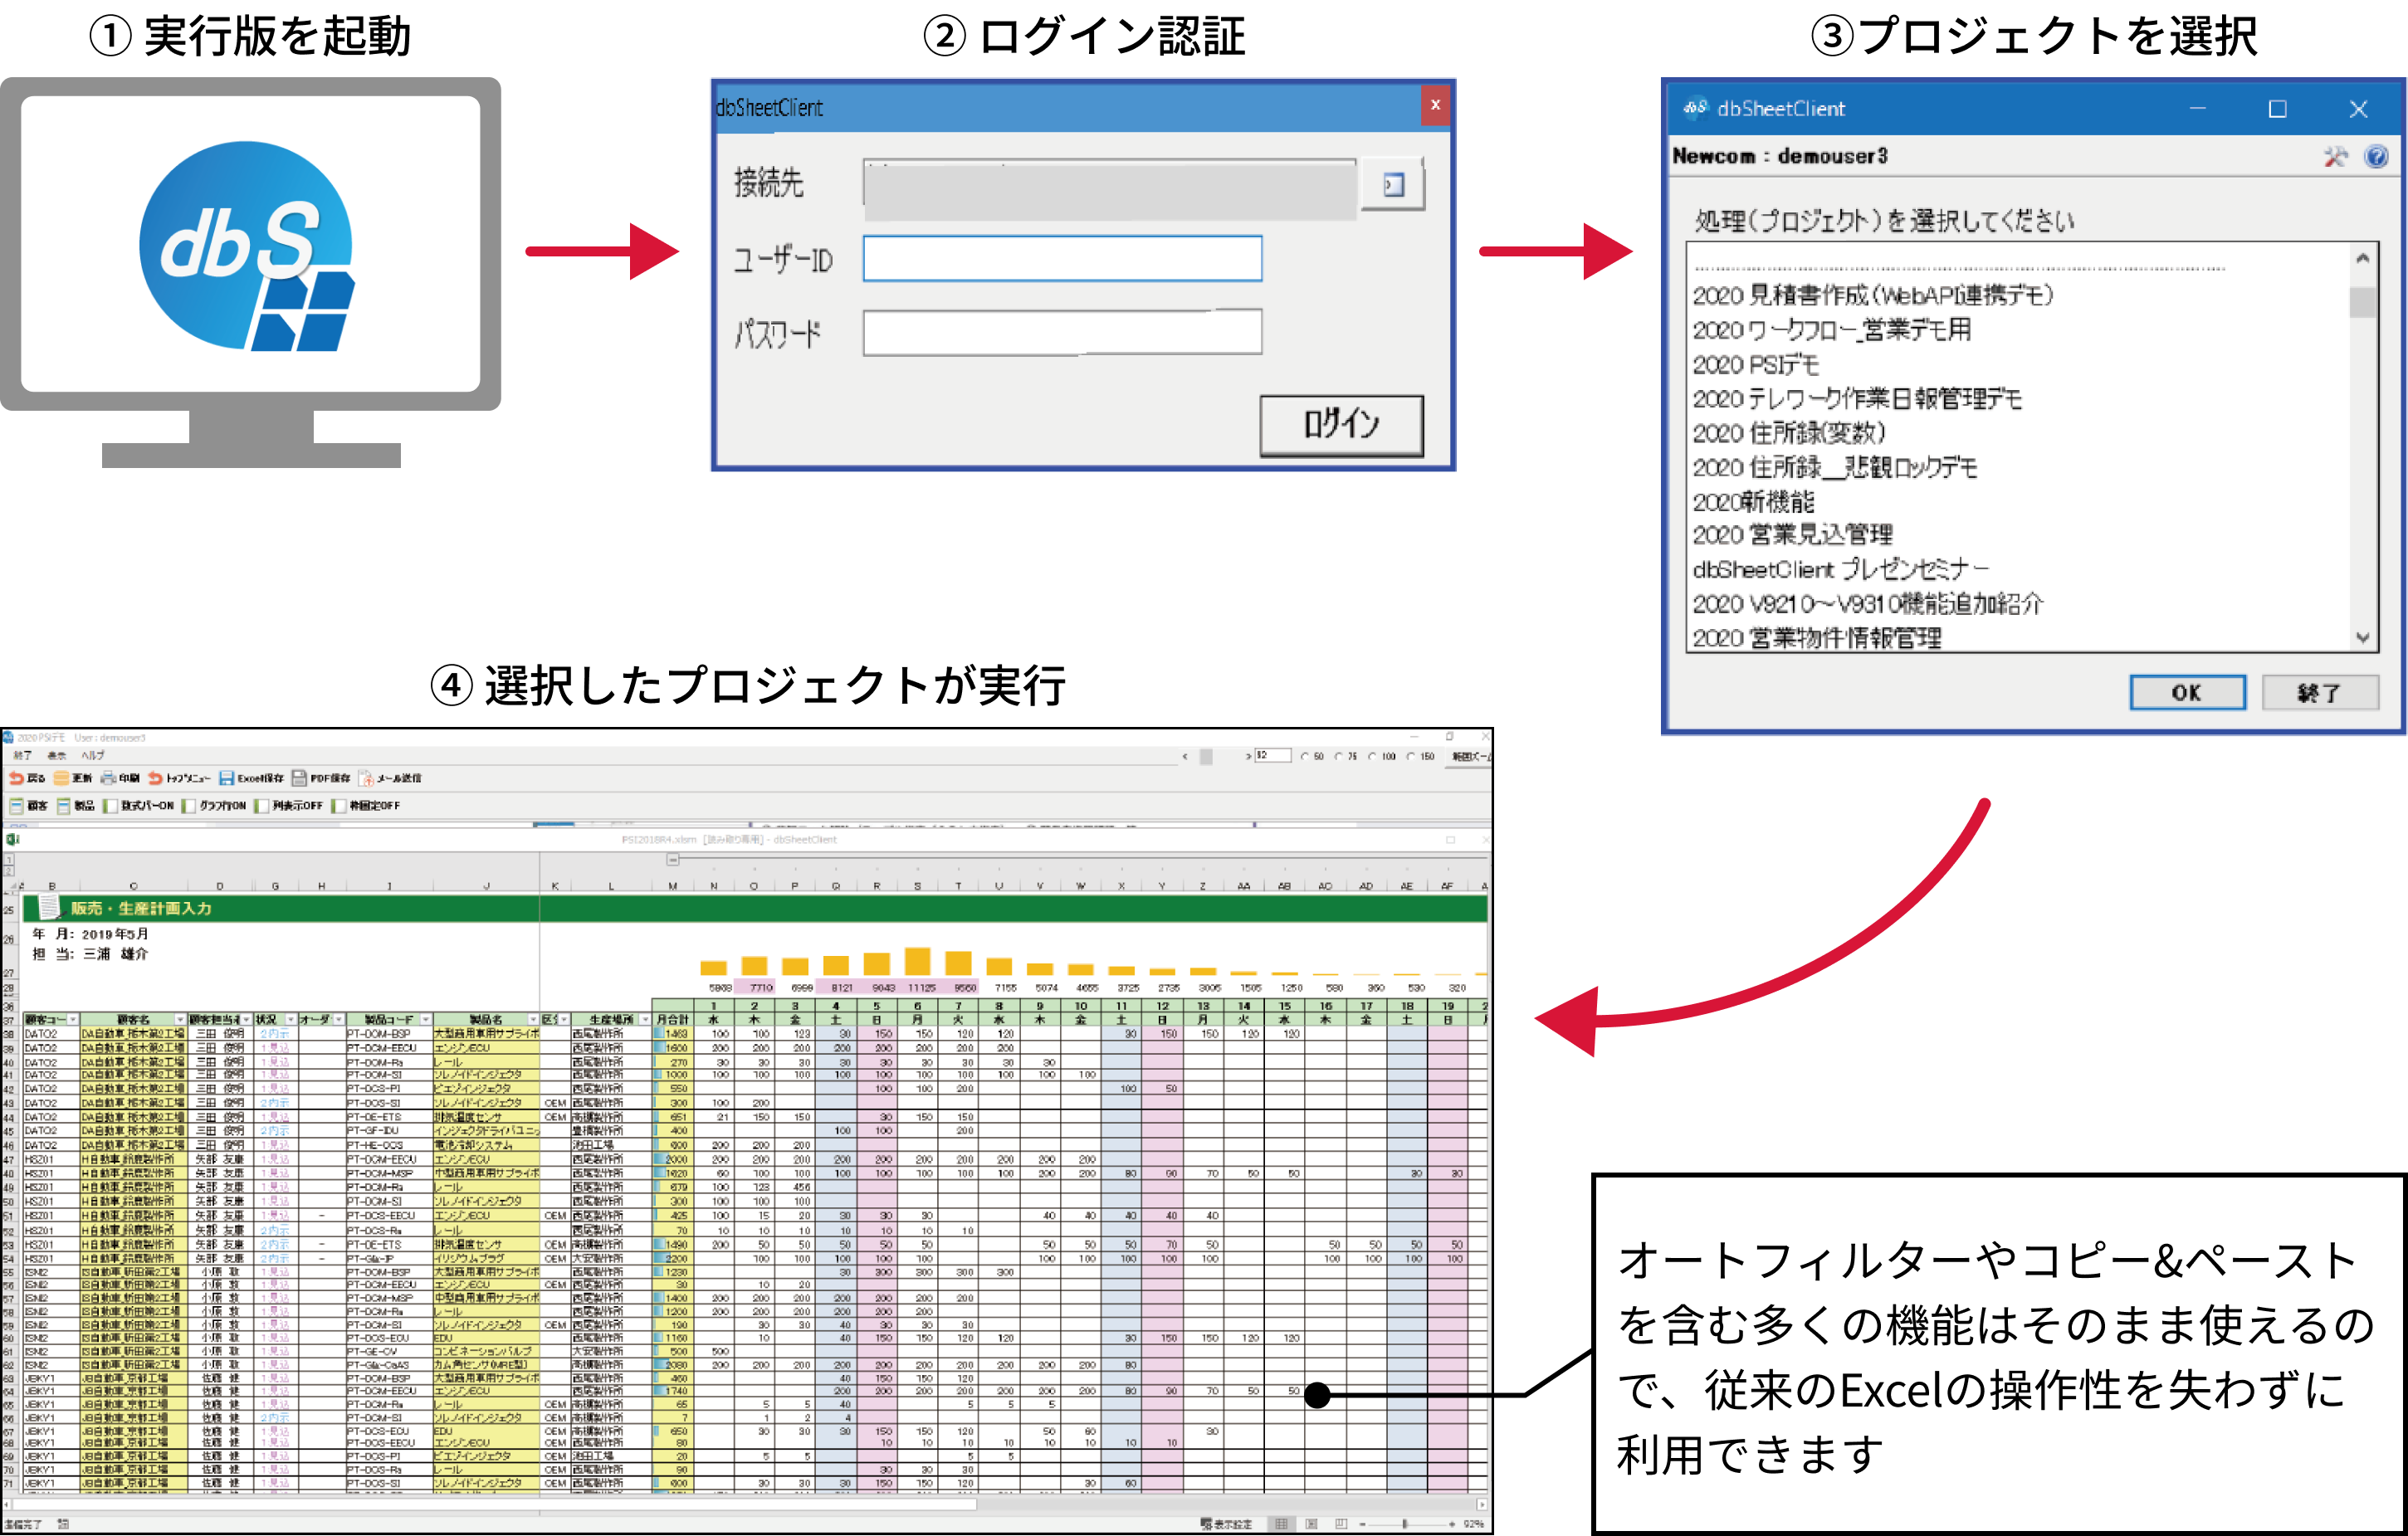This screenshot has width=2408, height=1536.
Task: Click the zoom increase > arrow
Action: coord(1248,757)
